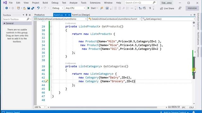The image size is (202, 113).
Task: Click the New Project toolbar icon
Action: coord(18,8)
